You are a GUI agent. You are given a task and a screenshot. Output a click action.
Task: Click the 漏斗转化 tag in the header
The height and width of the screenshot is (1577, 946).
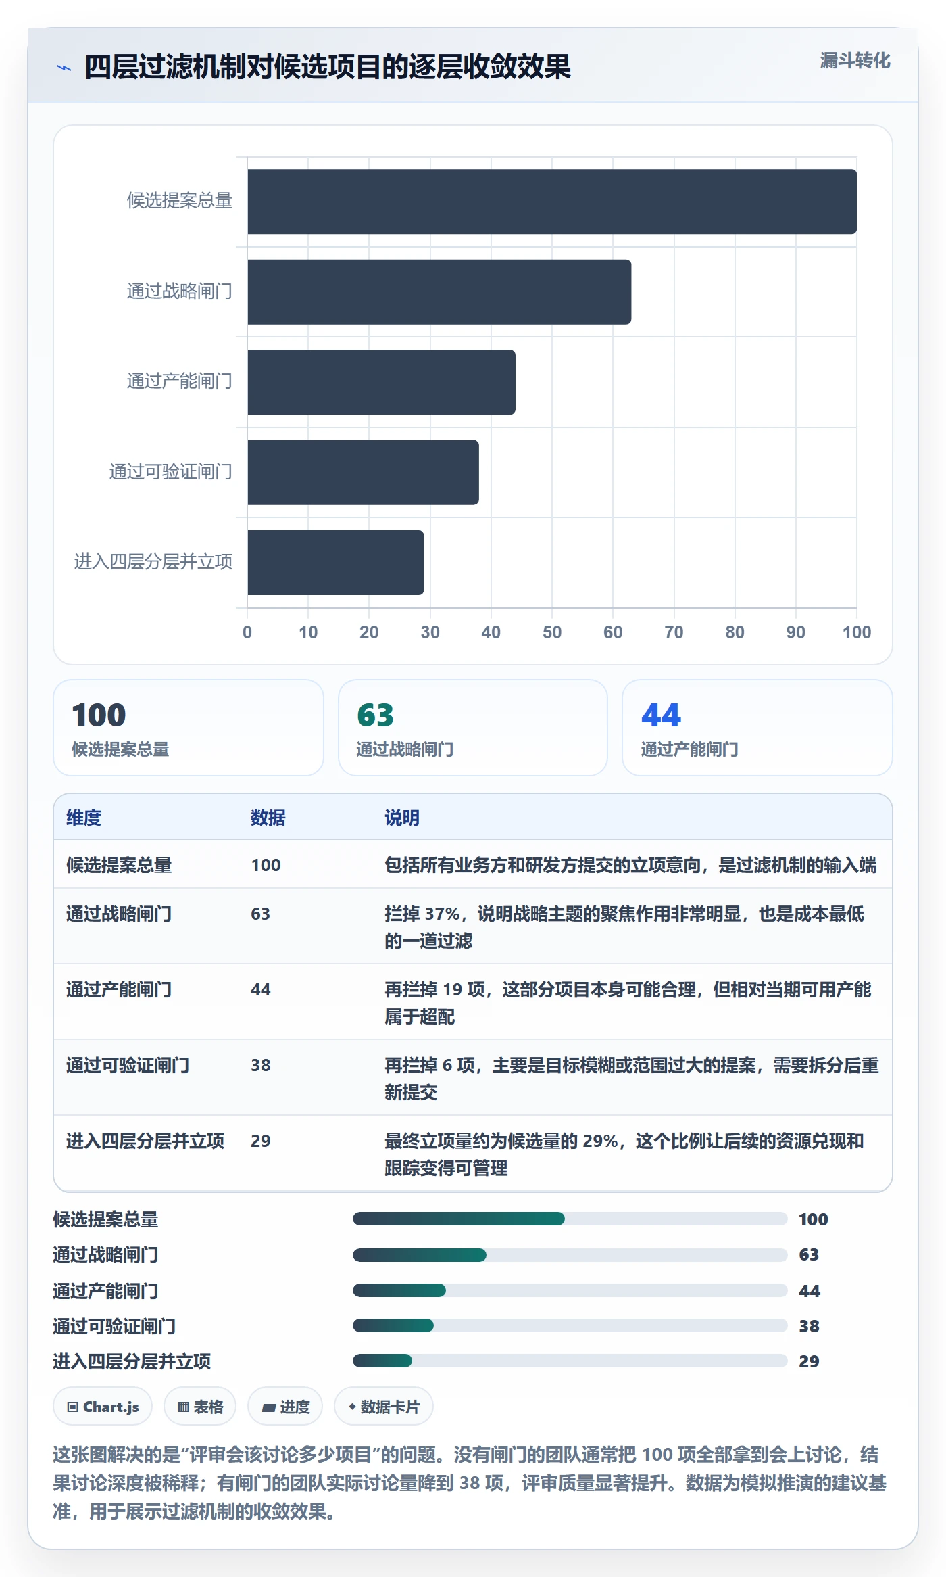tap(855, 61)
